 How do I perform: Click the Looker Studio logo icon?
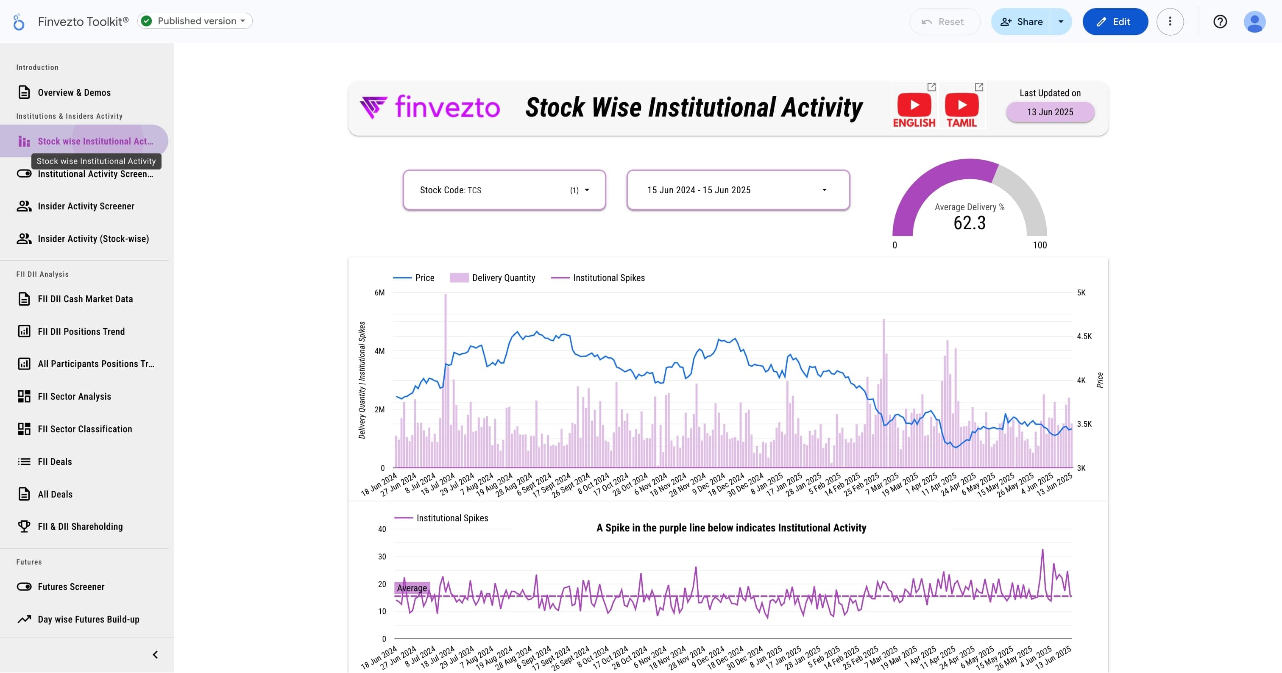18,21
